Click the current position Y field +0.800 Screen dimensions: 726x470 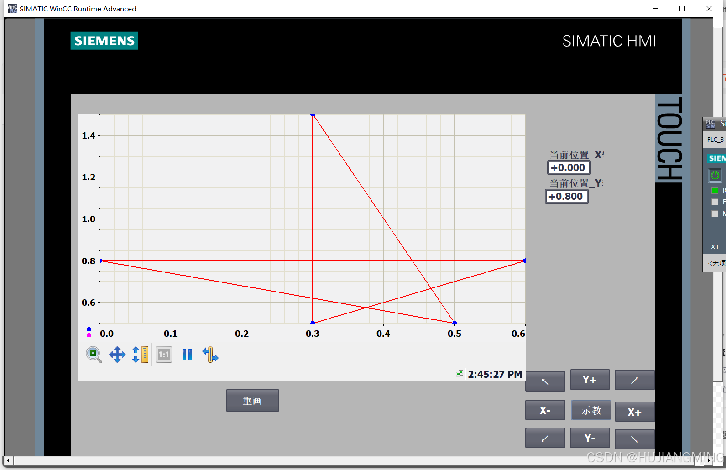[567, 197]
